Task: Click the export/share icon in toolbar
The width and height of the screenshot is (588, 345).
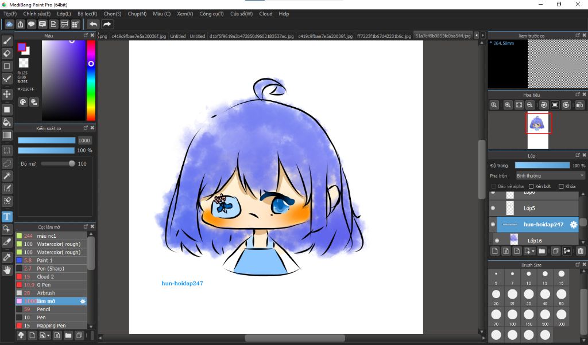Action: (20, 24)
